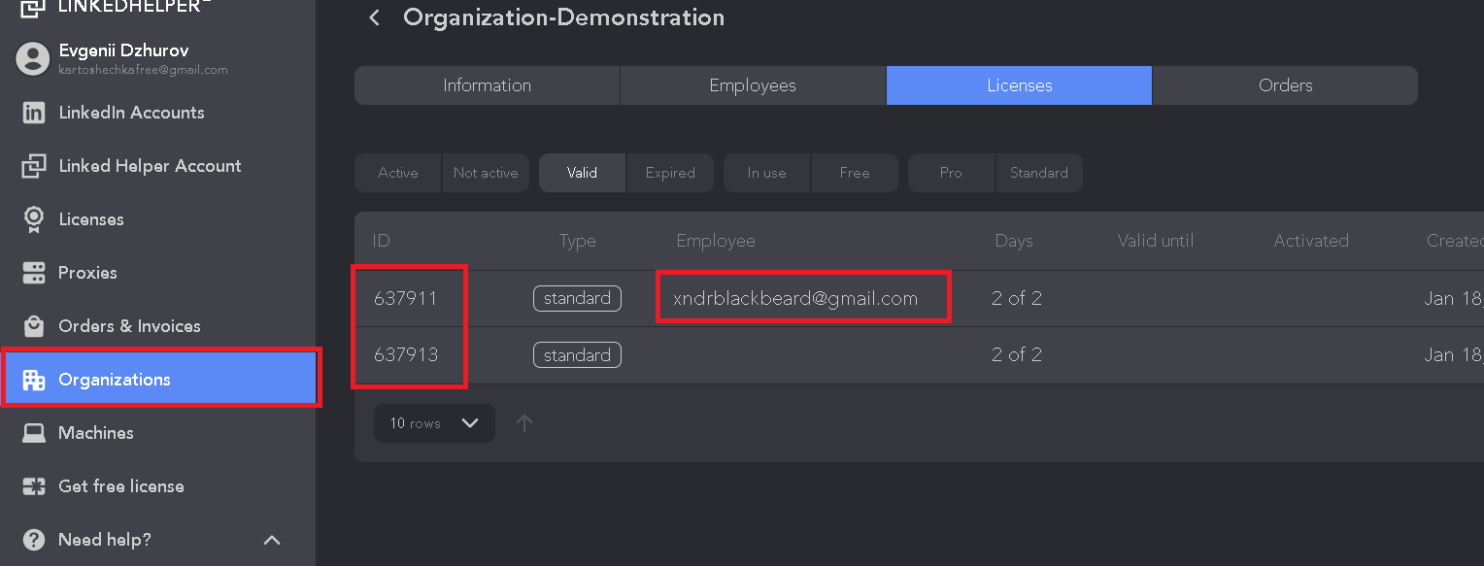Click the Licenses badge icon in sidebar

point(33,219)
